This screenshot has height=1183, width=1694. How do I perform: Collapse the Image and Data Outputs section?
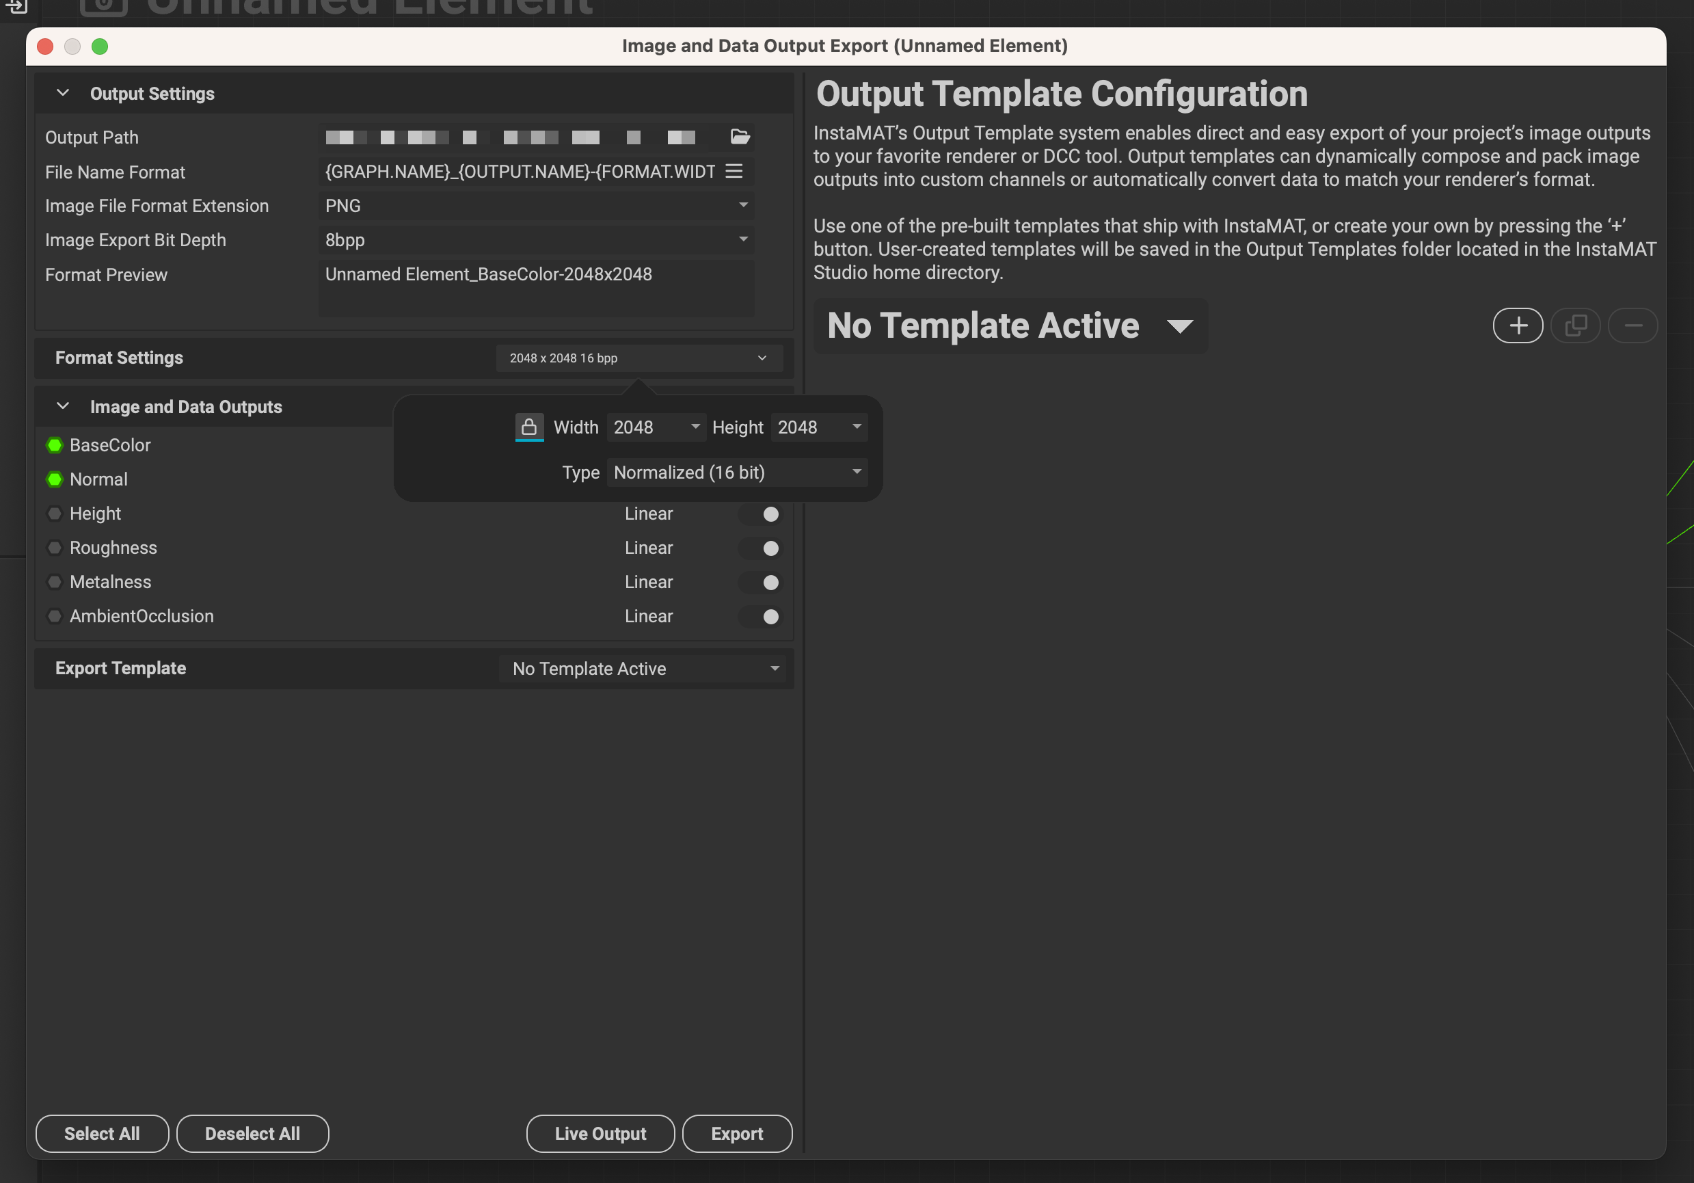(63, 407)
